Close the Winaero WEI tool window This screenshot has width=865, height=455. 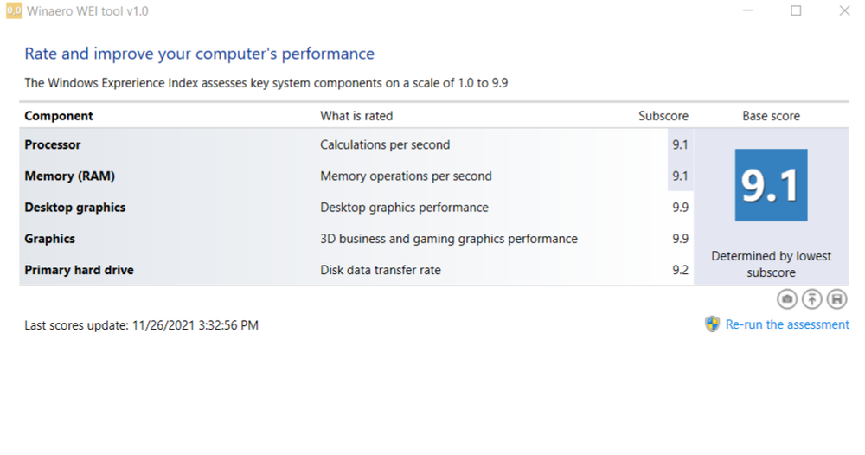coord(844,11)
